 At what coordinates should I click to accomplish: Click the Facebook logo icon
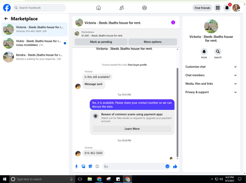click(7, 8)
